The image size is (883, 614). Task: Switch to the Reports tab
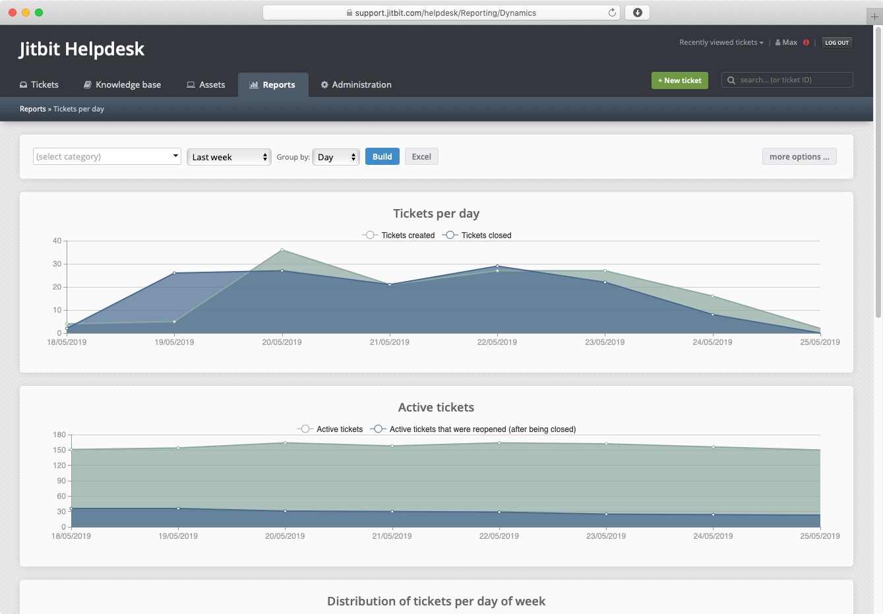tap(273, 84)
